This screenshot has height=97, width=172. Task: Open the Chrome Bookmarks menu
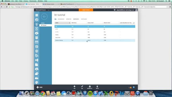tap(33, 1)
